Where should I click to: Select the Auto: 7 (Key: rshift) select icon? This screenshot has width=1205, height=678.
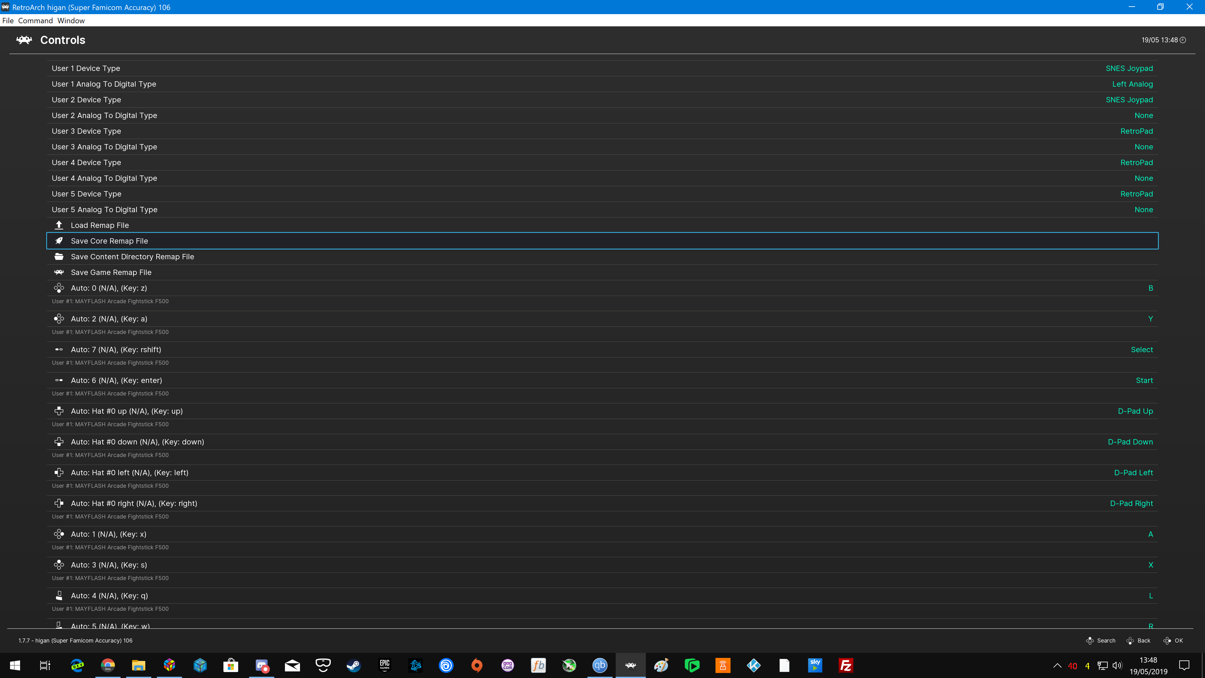point(59,350)
